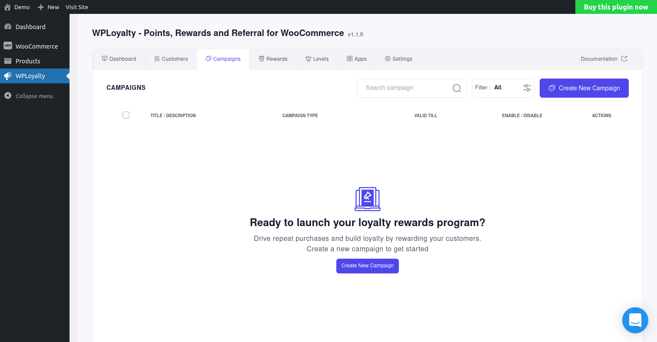
Task: Open the Documentation link
Action: pos(604,59)
